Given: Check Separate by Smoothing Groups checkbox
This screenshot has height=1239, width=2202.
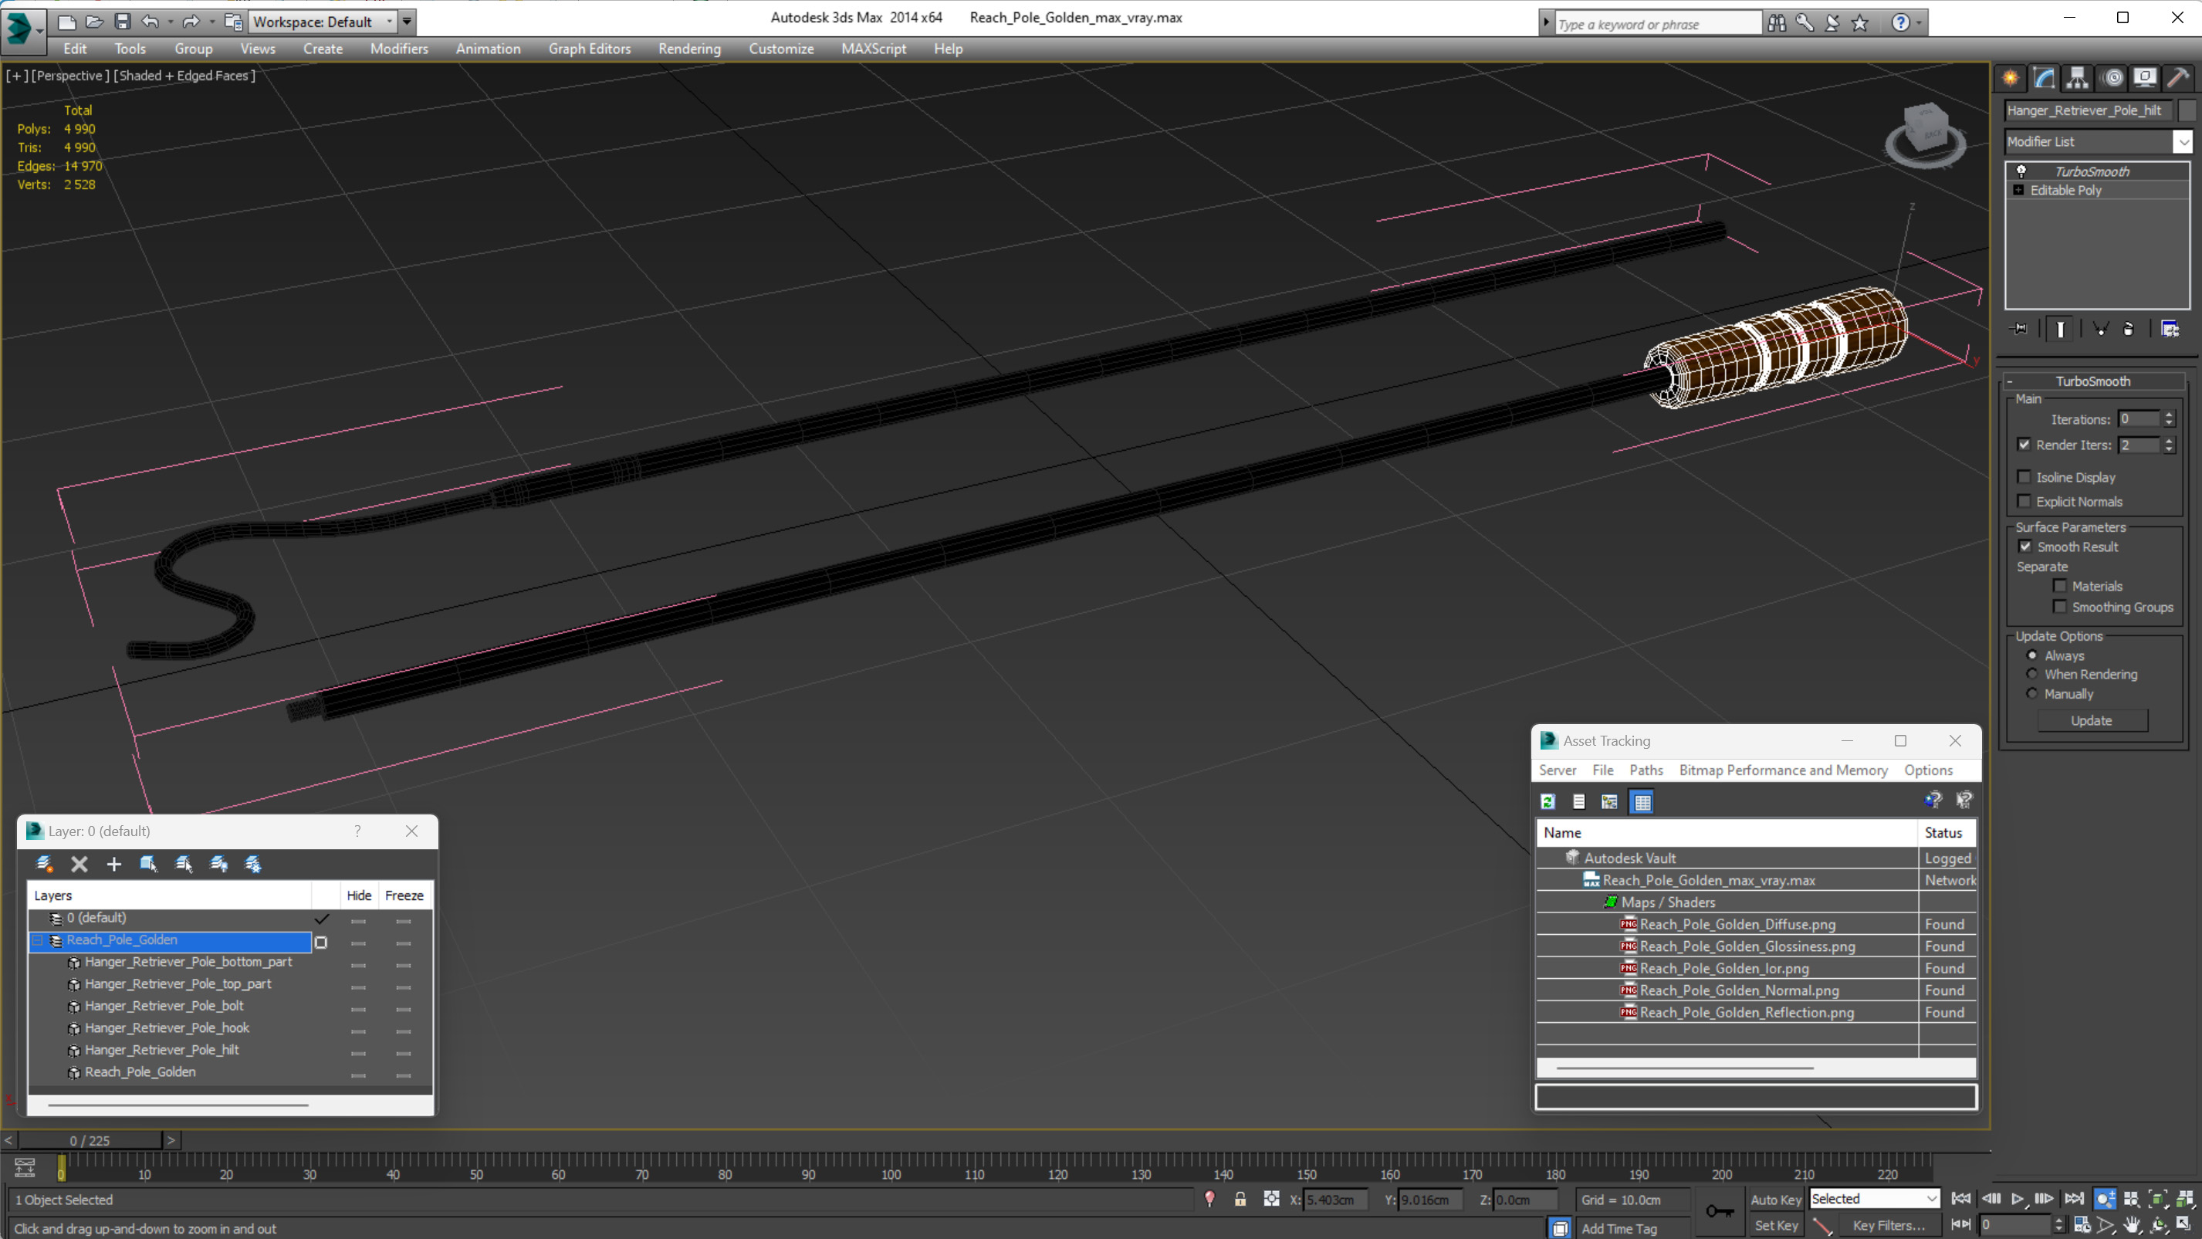Looking at the screenshot, I should 2060,606.
